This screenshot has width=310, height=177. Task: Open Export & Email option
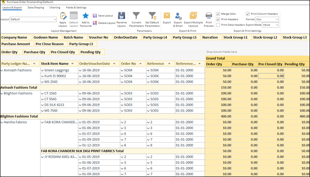(x=178, y=16)
